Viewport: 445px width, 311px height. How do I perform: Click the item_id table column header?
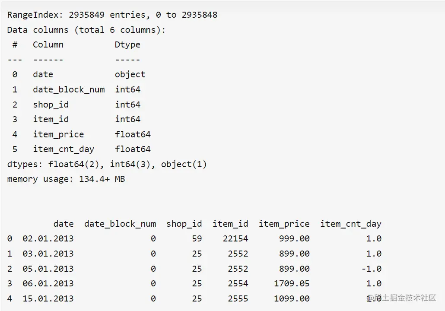(x=230, y=224)
